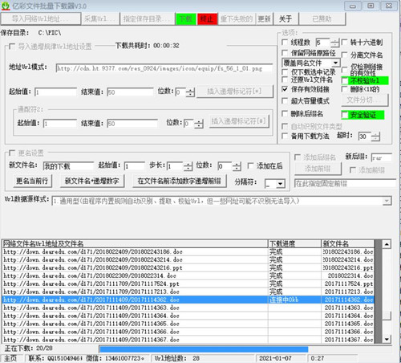401x363 pixels.
Task: Click the 位数 spinner in rename settings
Action: tap(237, 166)
